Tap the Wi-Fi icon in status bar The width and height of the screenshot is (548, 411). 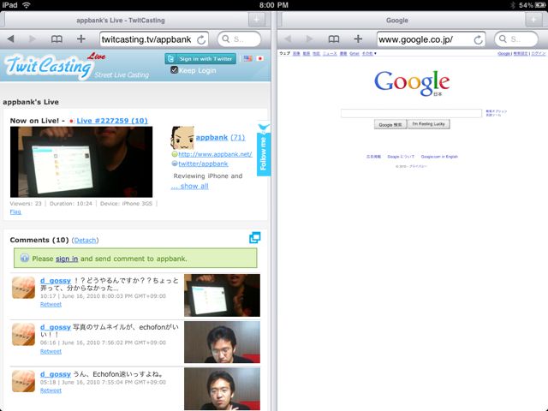[x=27, y=5]
